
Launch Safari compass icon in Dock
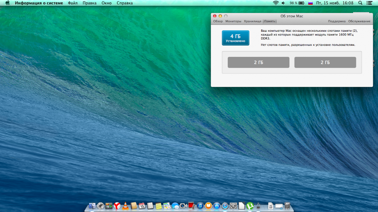[225, 206]
